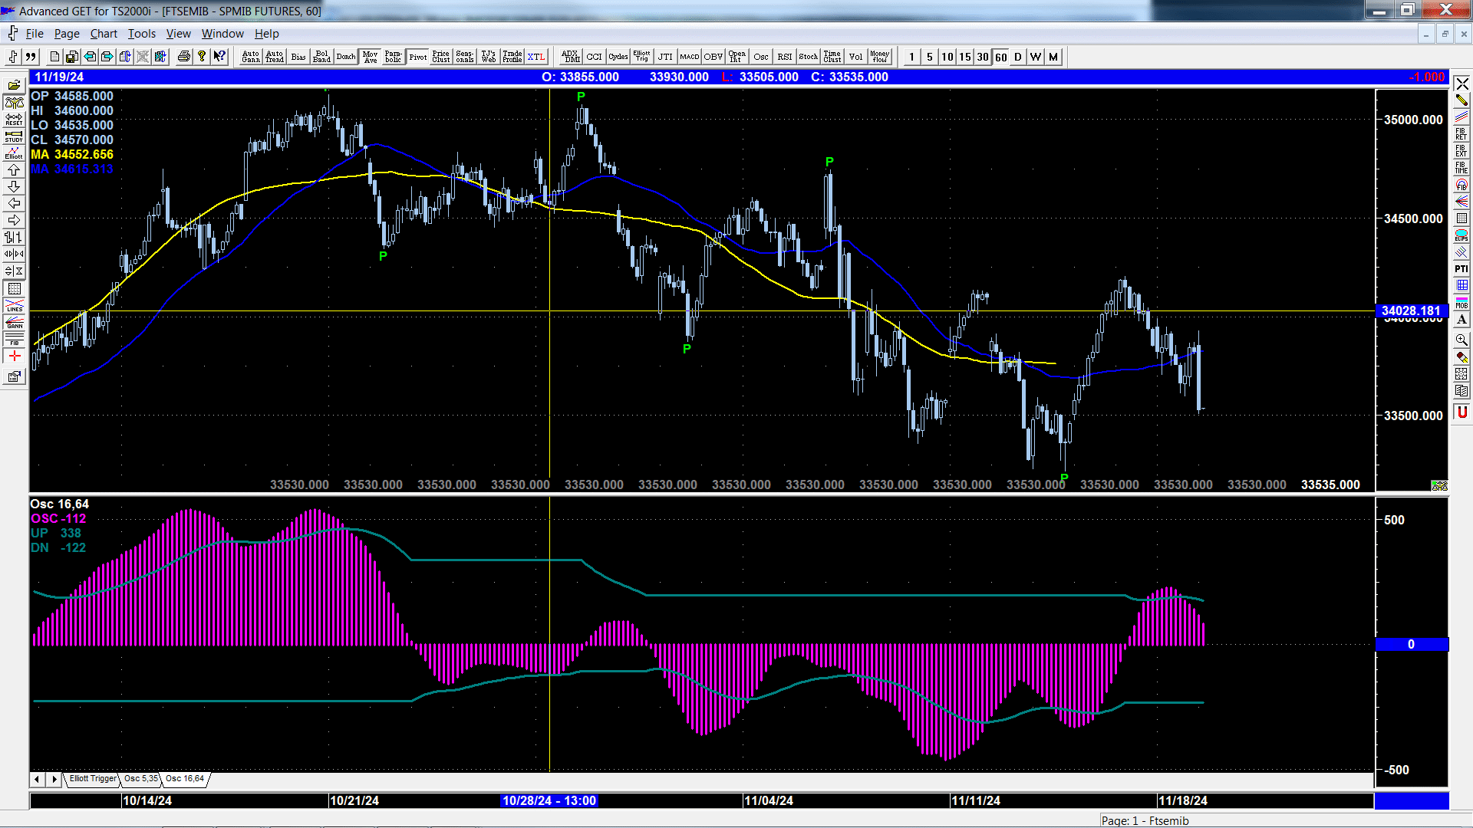Click the tab scroll right arrow

(54, 779)
